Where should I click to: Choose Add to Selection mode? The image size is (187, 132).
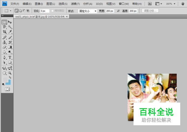pos(20,11)
